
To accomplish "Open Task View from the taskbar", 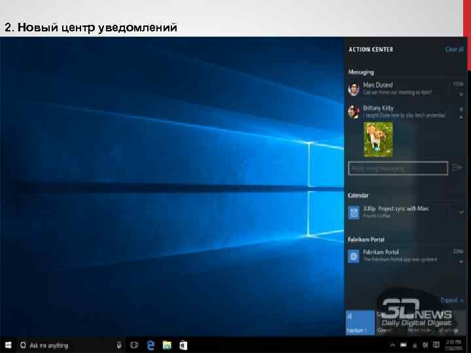I will coord(134,345).
